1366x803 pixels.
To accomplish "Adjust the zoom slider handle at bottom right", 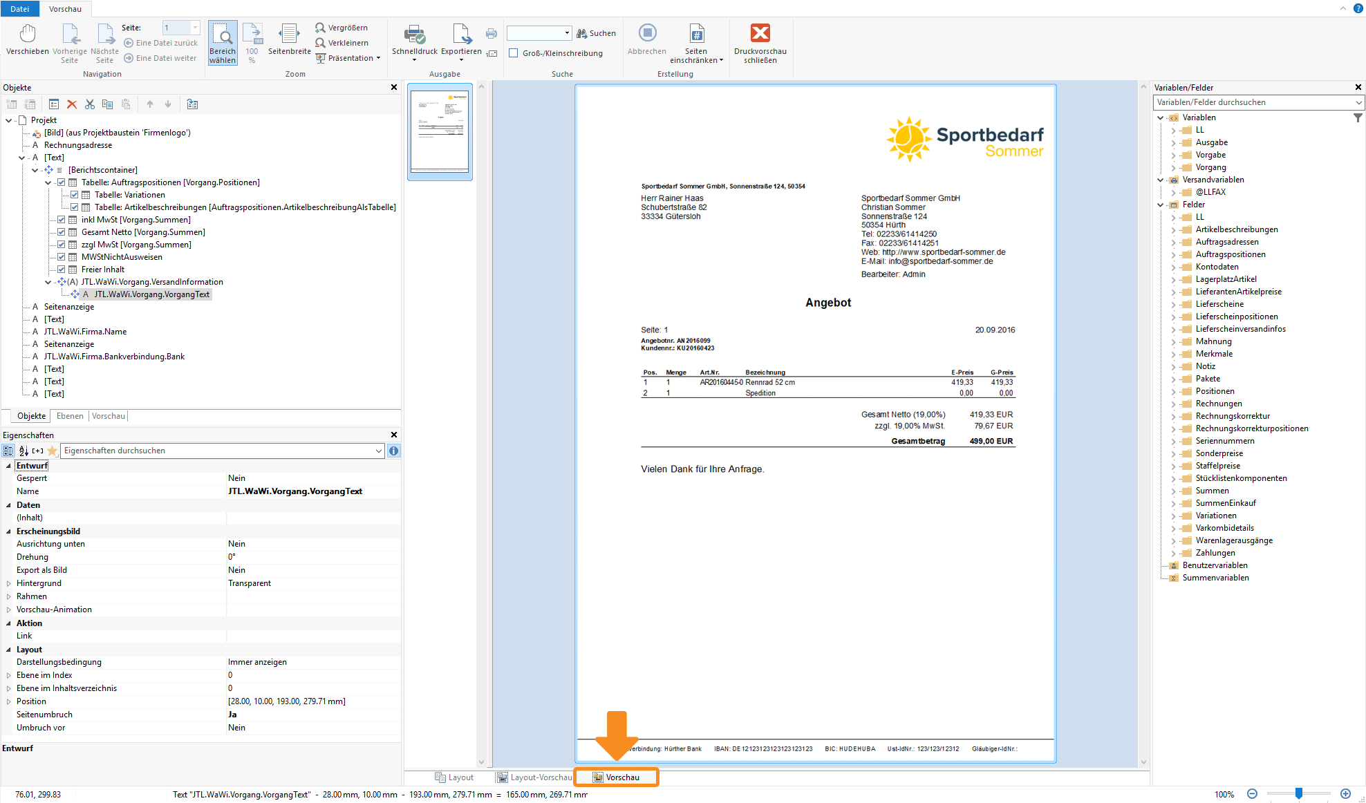I will (1299, 794).
